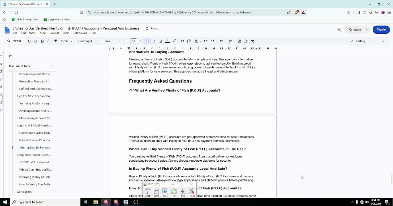The height and width of the screenshot is (206, 393).
Task: Insert a link with the chain icon
Action: (183, 41)
